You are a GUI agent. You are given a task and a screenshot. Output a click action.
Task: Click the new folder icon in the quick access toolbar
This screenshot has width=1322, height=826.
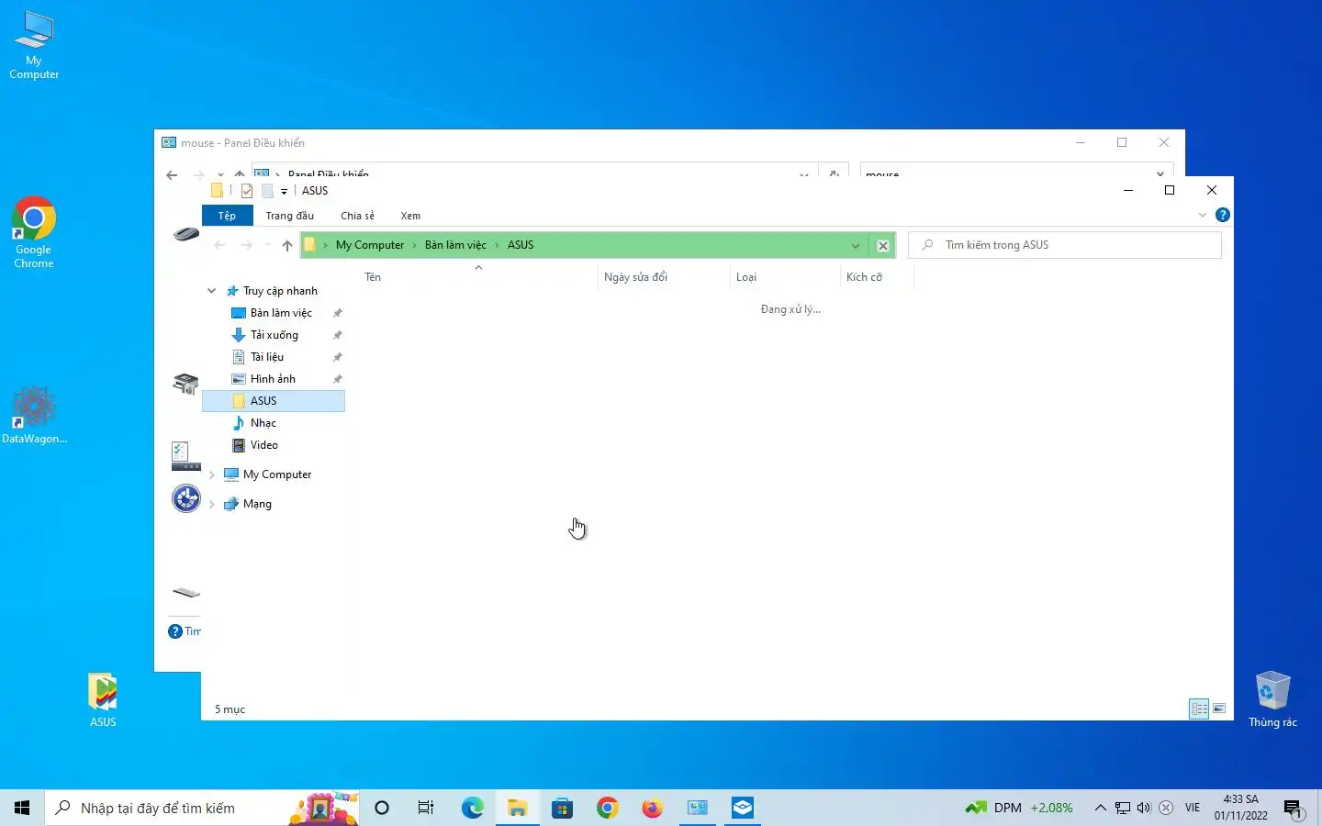pyautogui.click(x=267, y=191)
